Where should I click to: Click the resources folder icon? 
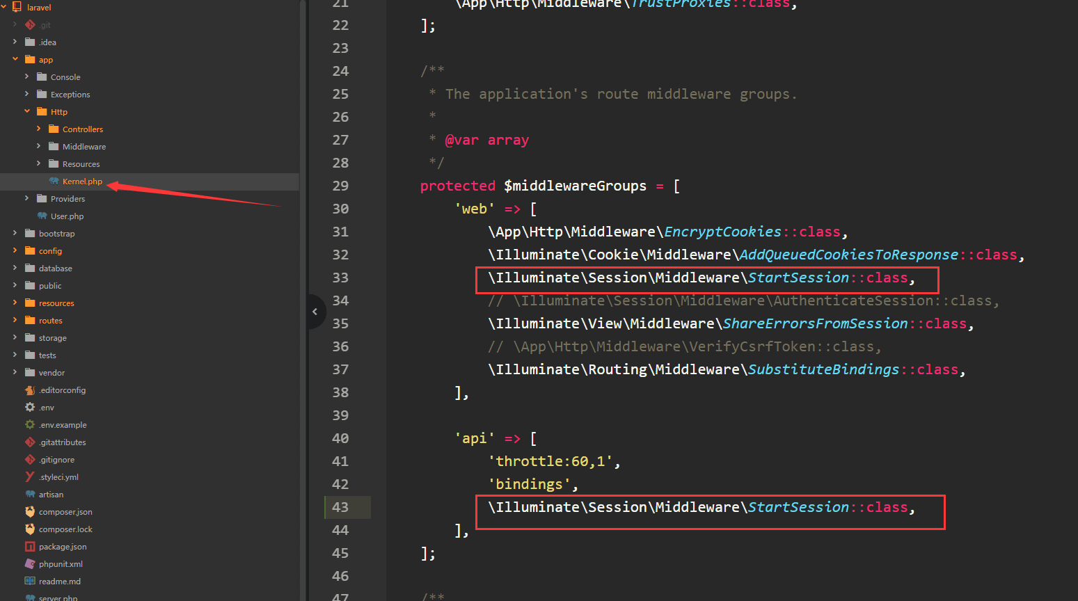[30, 303]
